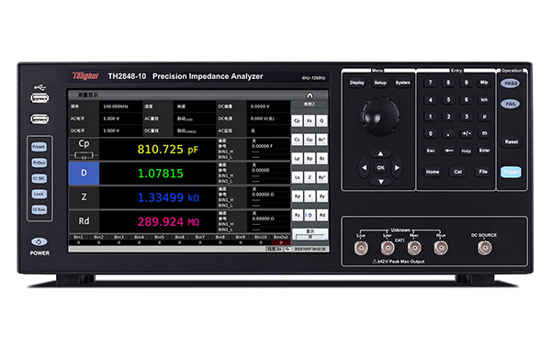
Task: Click the µ unit key
Action: click(x=484, y=117)
